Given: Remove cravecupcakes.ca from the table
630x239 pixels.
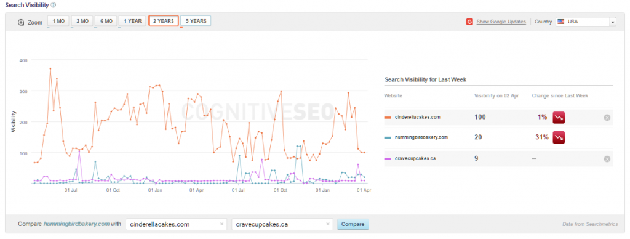Looking at the screenshot, I should tap(607, 158).
